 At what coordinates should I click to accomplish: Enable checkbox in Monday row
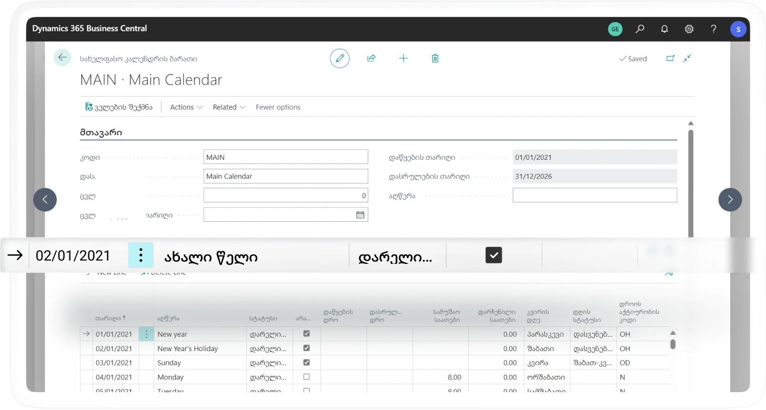pos(307,377)
